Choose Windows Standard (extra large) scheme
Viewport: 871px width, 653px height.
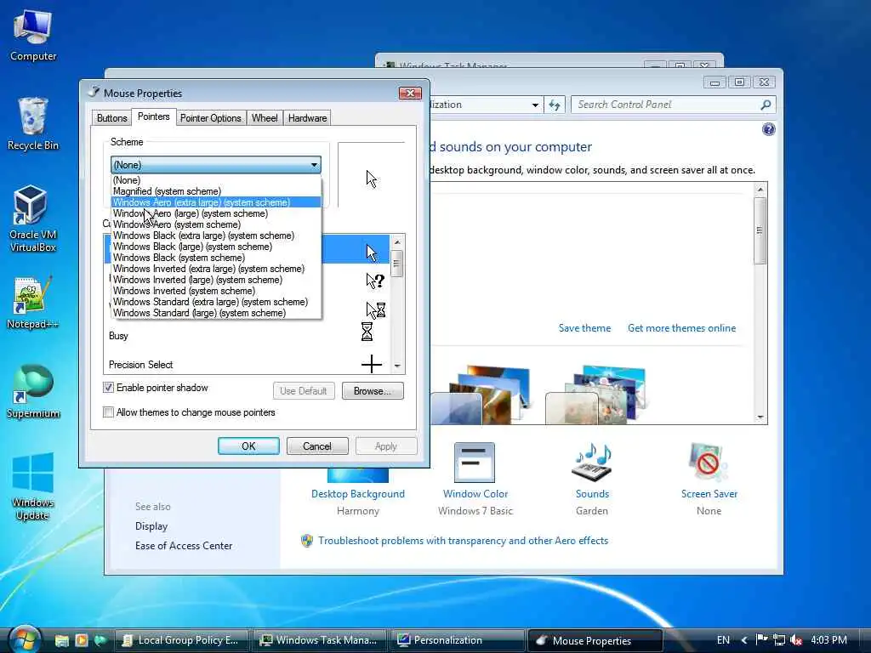pos(216,302)
